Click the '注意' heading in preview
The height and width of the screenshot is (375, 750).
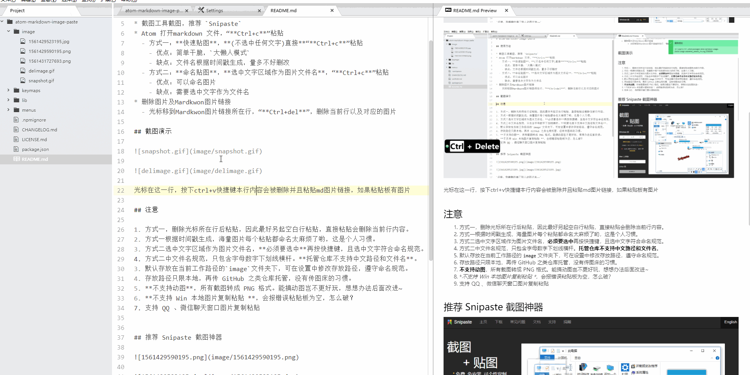pyautogui.click(x=453, y=214)
